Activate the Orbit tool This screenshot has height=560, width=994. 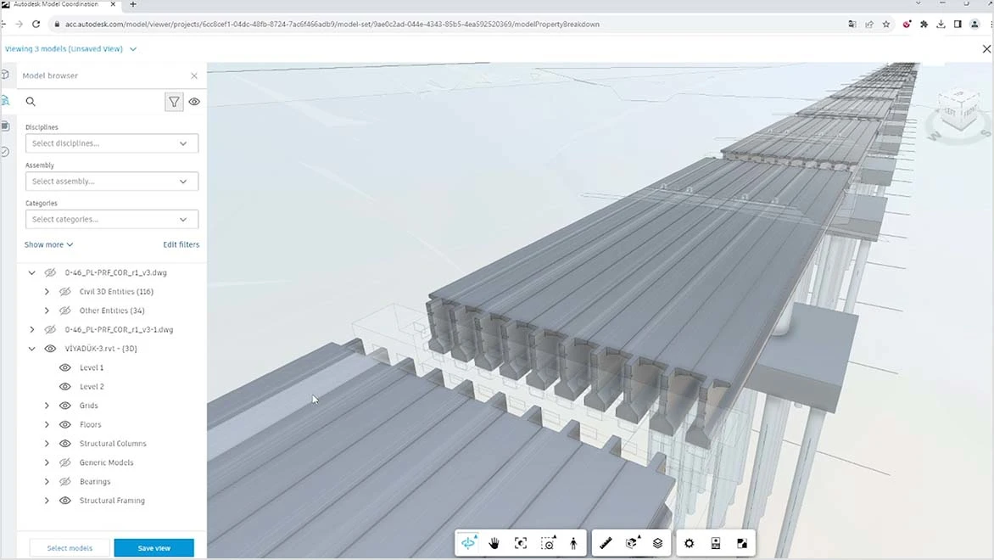pyautogui.click(x=469, y=542)
